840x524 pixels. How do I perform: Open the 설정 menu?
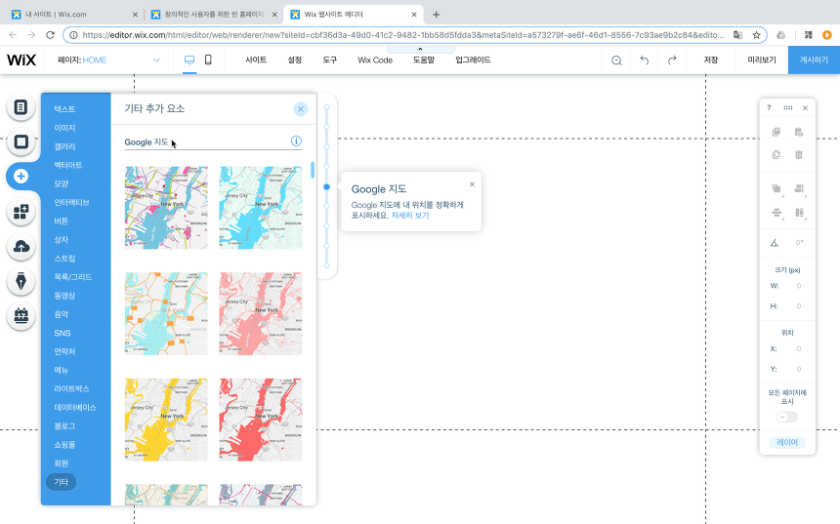[x=295, y=60]
